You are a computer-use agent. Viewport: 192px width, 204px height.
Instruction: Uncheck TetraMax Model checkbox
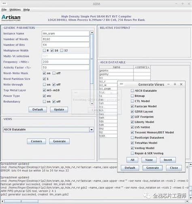[x=132, y=143]
